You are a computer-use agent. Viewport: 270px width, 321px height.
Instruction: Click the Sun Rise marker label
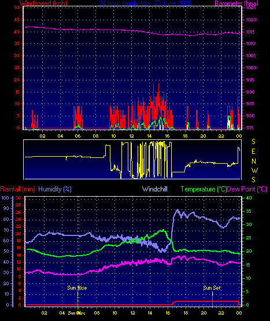pos(77,288)
